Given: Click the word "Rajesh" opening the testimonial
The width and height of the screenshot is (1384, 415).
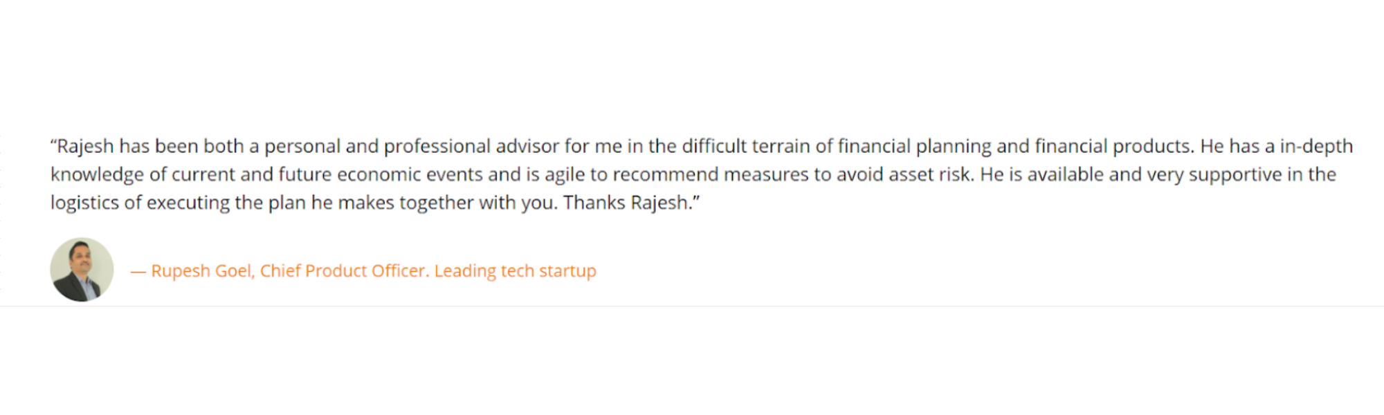Looking at the screenshot, I should point(84,147).
